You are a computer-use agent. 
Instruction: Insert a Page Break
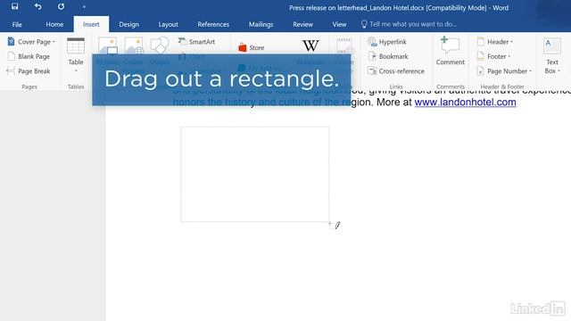29,71
